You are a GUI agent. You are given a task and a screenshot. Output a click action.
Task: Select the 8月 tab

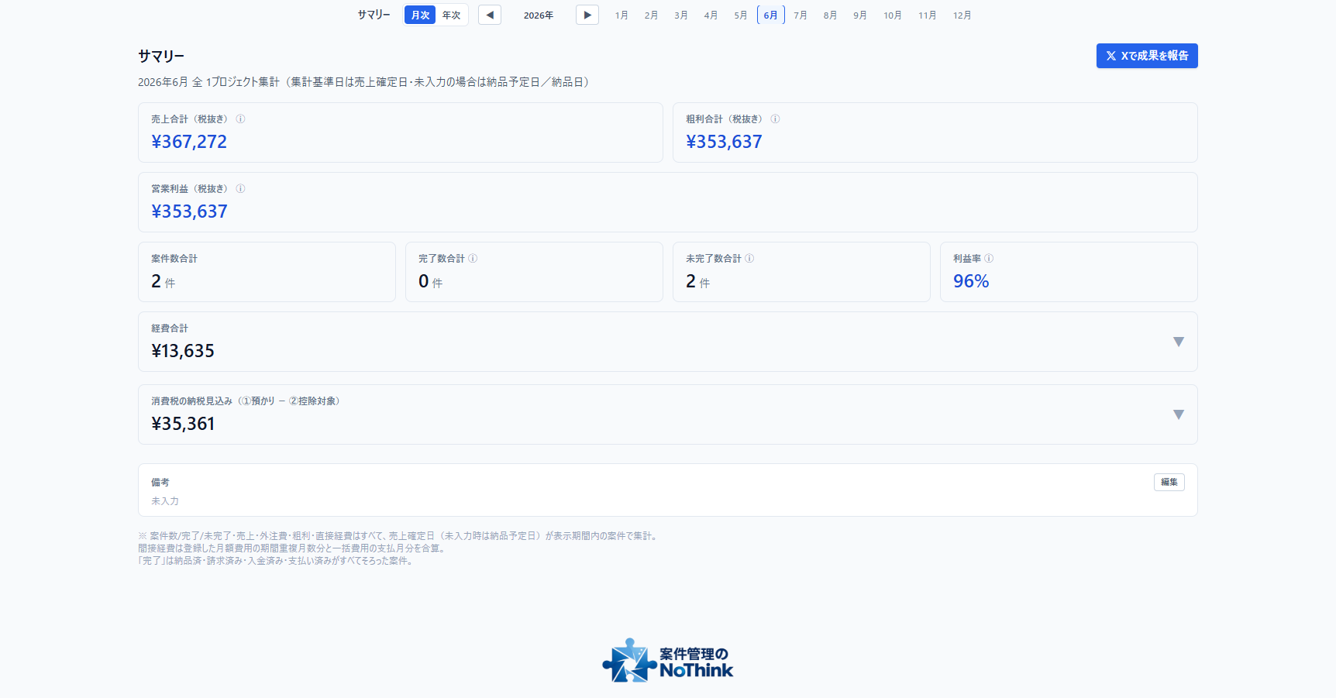tap(830, 15)
